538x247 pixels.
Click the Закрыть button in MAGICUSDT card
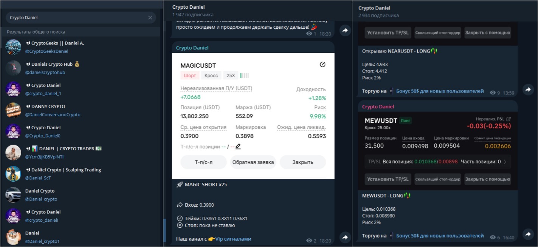tap(303, 162)
